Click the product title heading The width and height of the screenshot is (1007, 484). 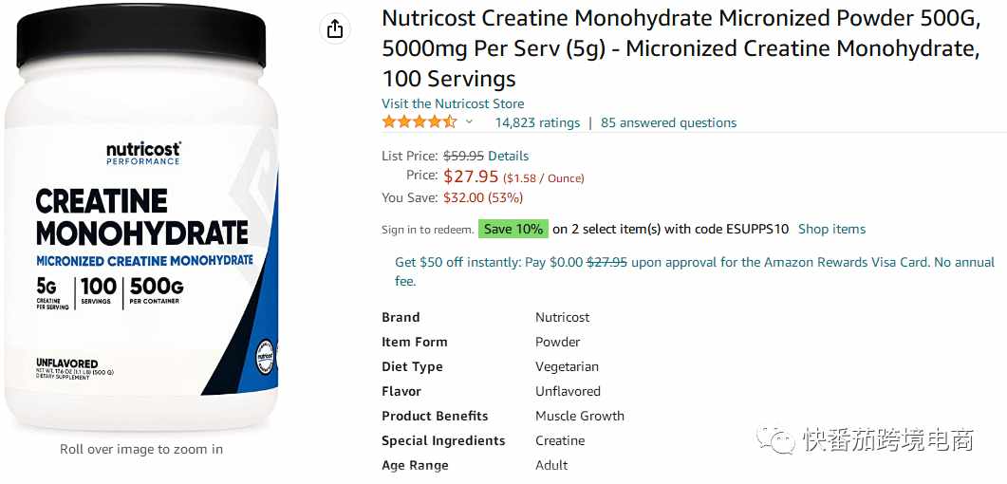[x=681, y=48]
